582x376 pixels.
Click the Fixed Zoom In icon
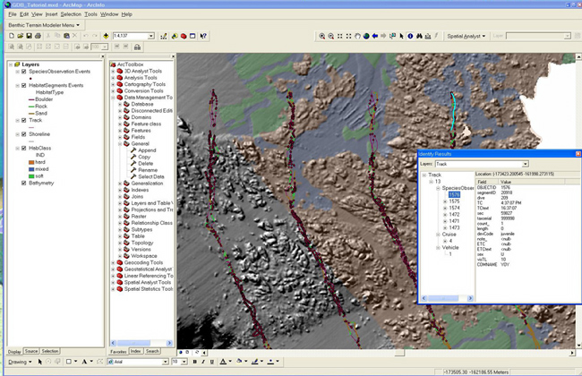click(339, 36)
